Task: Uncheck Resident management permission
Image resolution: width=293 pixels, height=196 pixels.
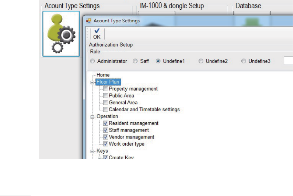Action: 105,123
